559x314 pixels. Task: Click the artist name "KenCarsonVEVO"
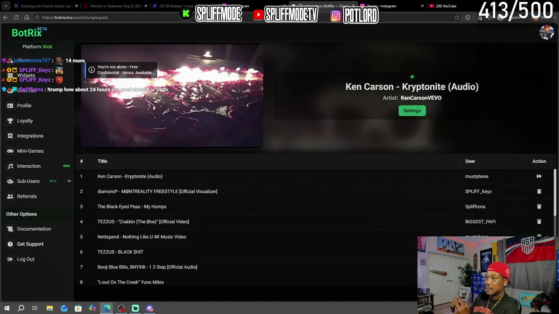click(421, 98)
